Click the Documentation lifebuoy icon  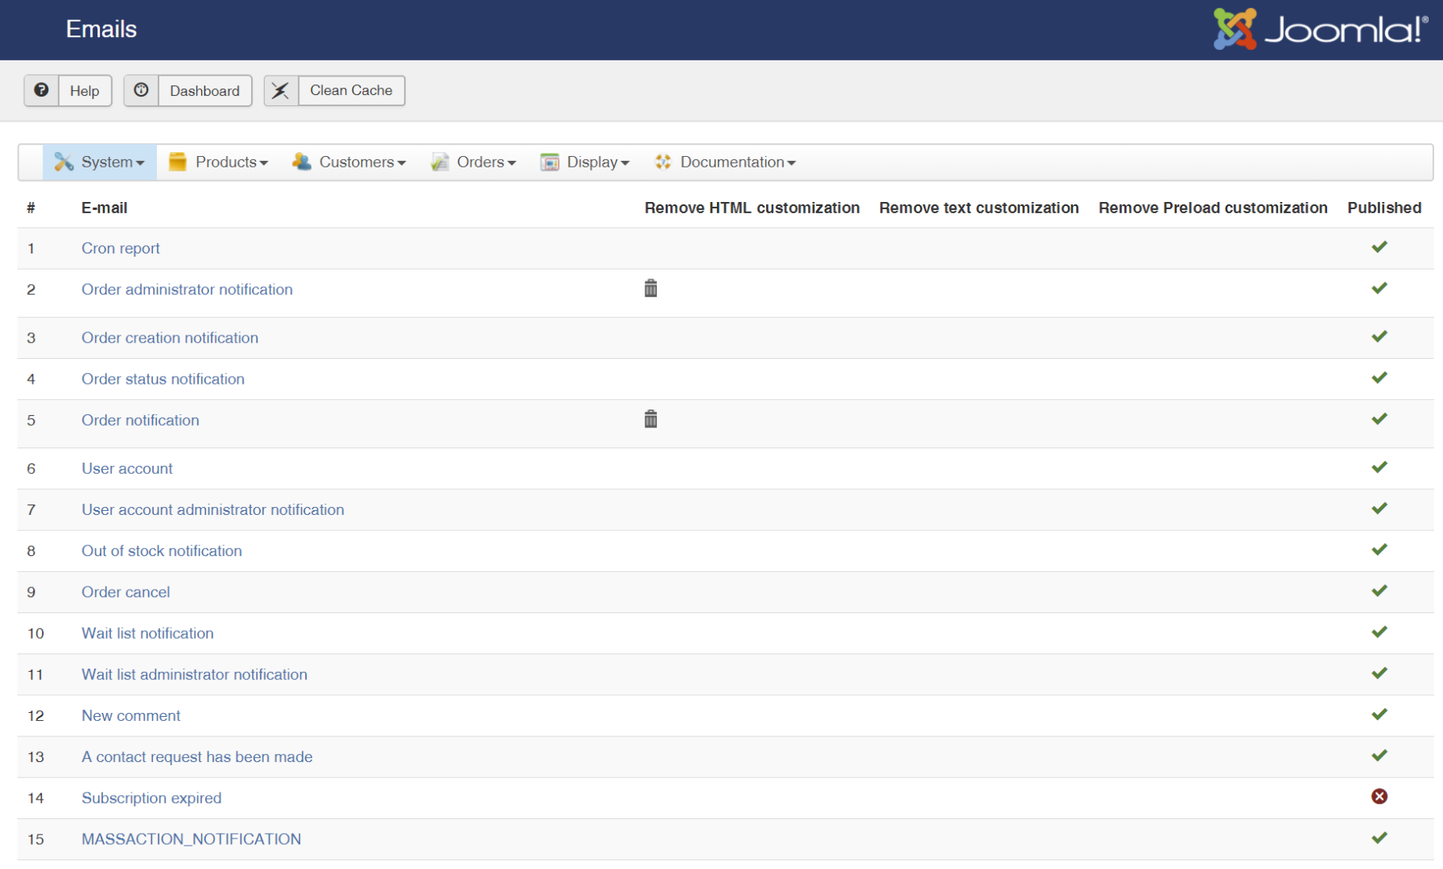point(663,162)
